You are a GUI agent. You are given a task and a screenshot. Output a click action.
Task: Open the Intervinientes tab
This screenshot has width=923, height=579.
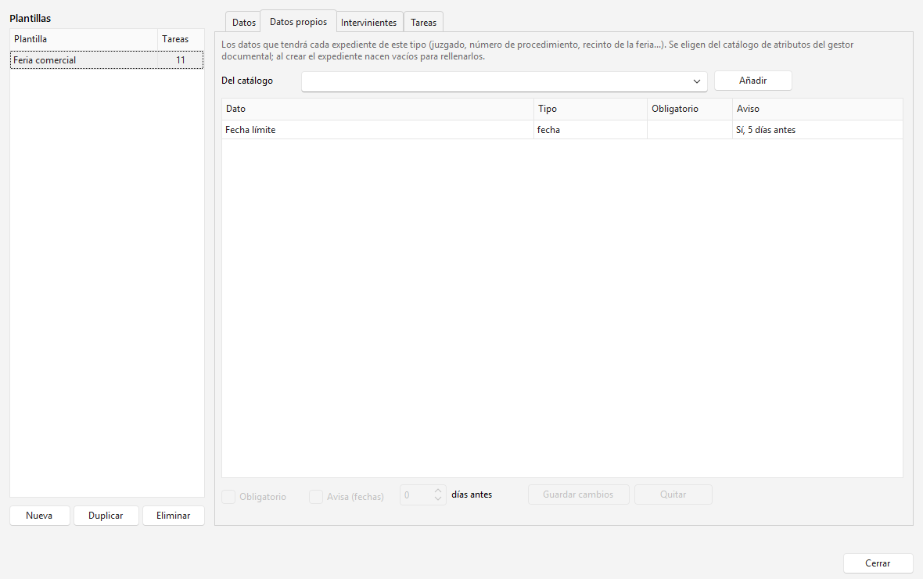[369, 23]
